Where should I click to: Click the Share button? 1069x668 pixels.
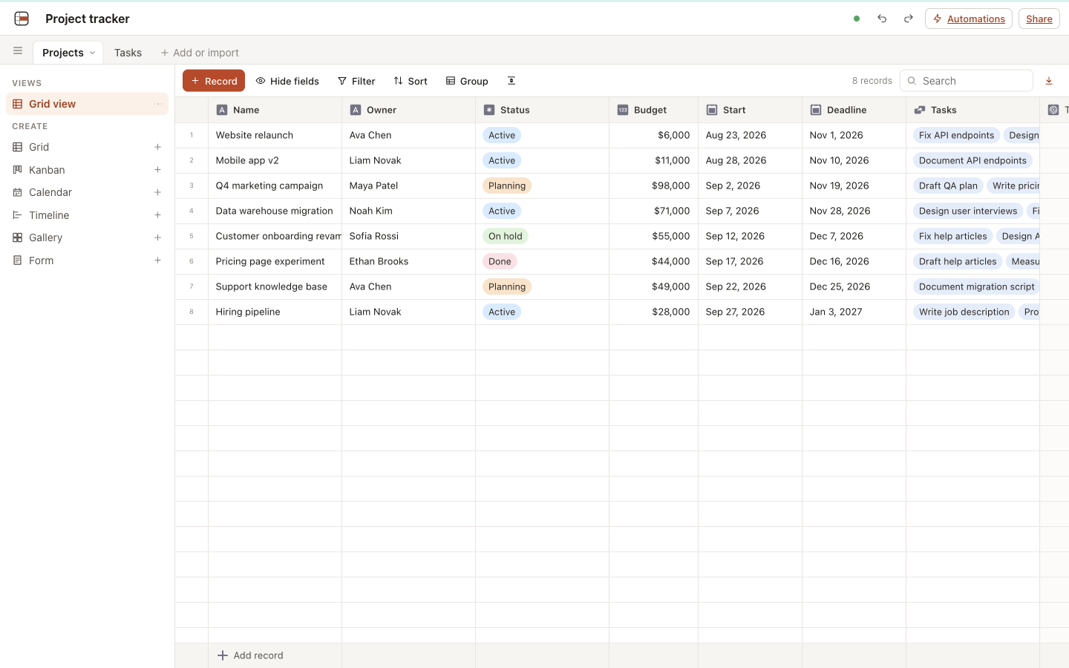tap(1039, 19)
